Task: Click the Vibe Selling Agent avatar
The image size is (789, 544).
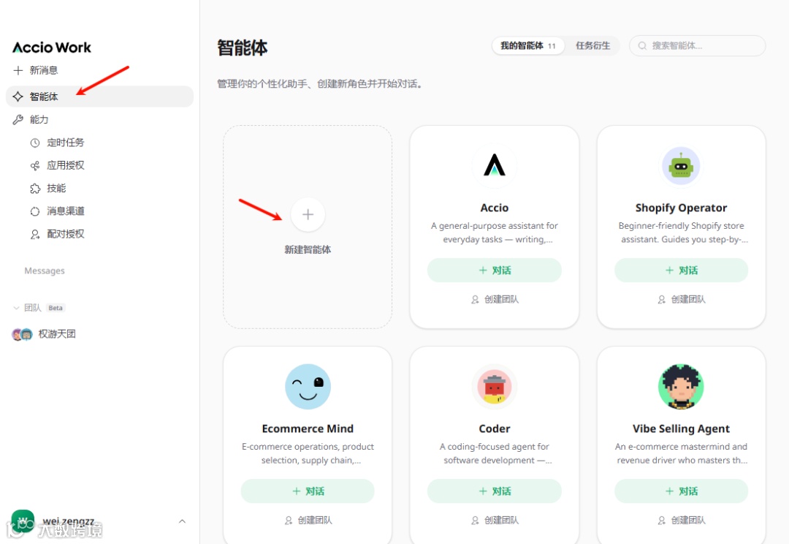Action: (681, 386)
